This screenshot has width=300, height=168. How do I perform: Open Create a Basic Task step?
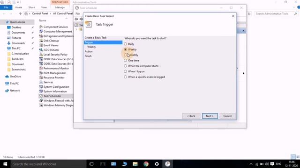click(x=96, y=38)
